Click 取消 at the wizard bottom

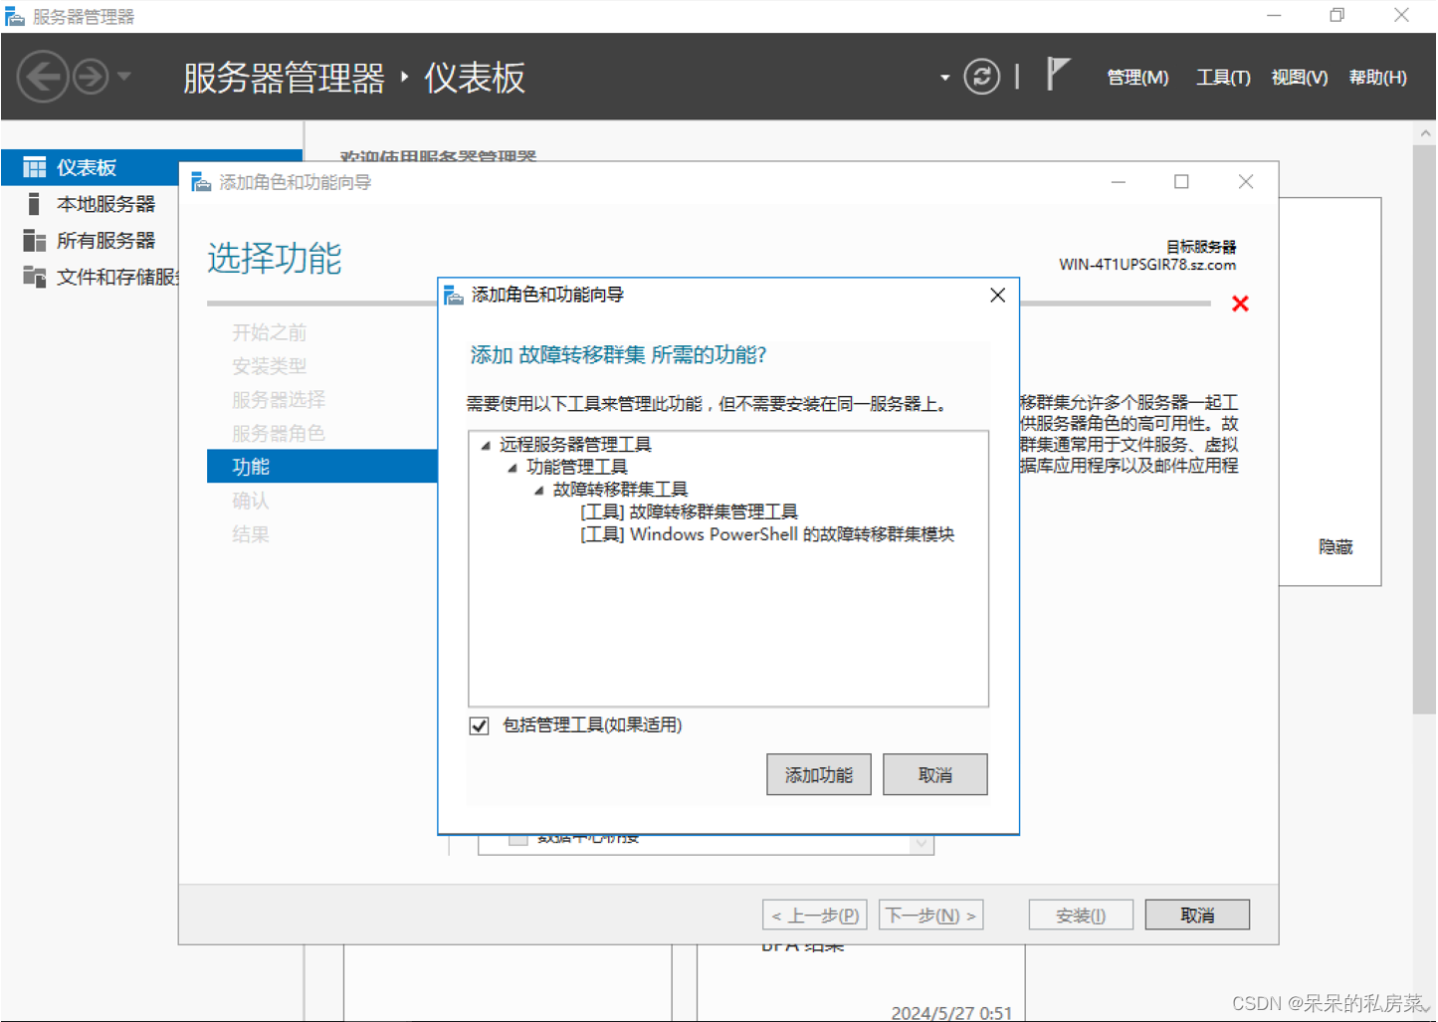point(1197,915)
